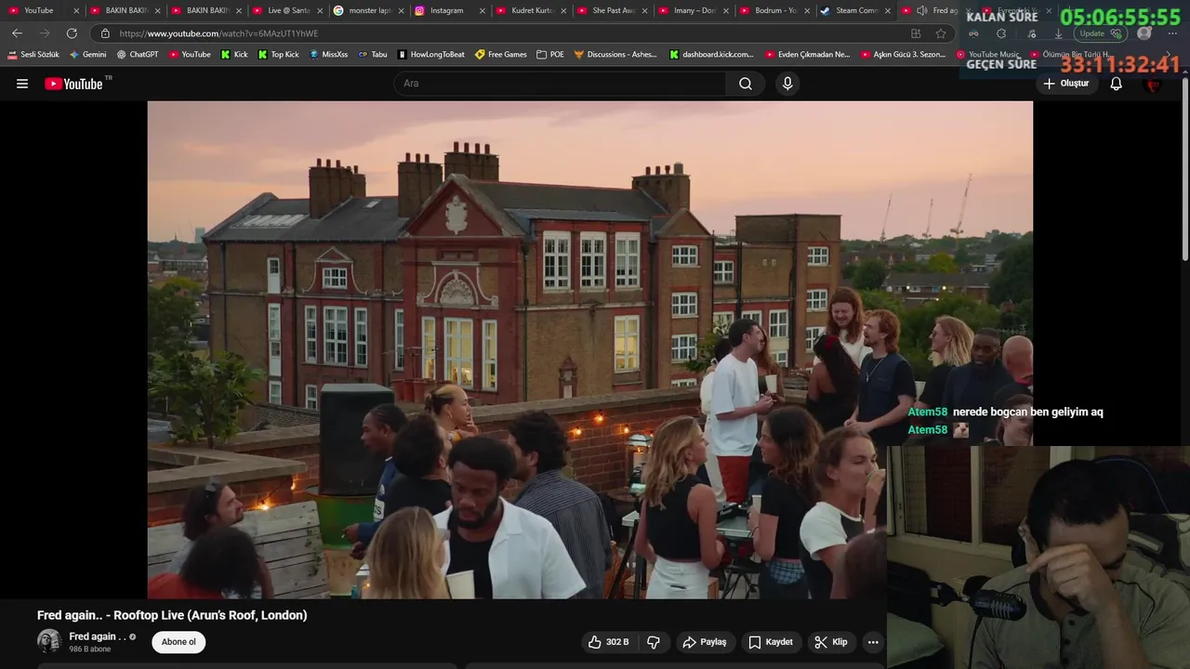
Task: Switch to the Bodrum YouTube tab
Action: pos(774,10)
